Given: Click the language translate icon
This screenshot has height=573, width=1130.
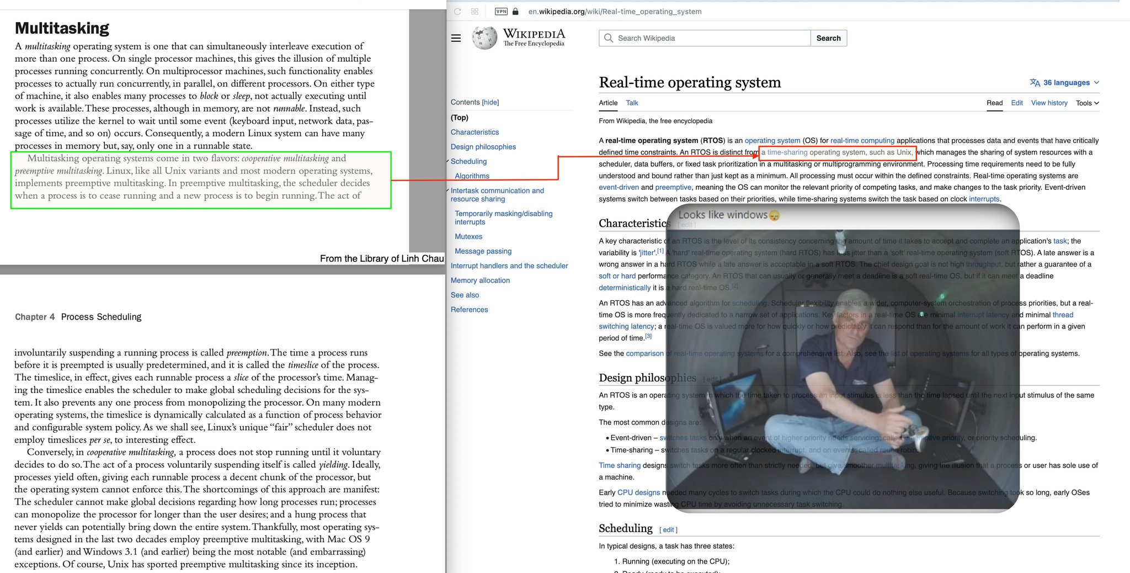Looking at the screenshot, I should click(x=1035, y=82).
